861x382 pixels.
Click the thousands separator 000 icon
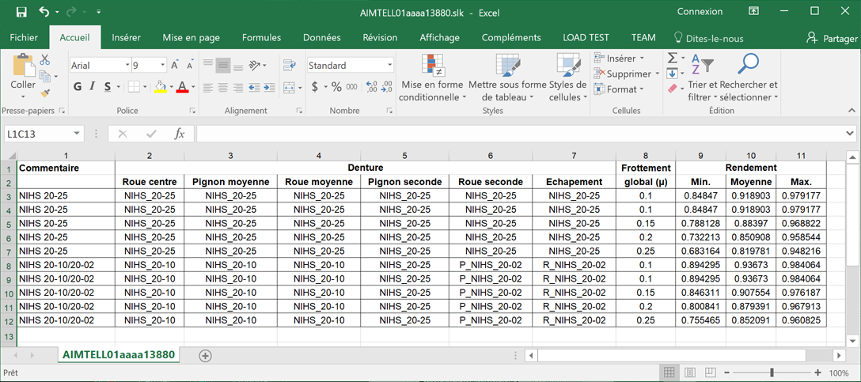click(352, 87)
